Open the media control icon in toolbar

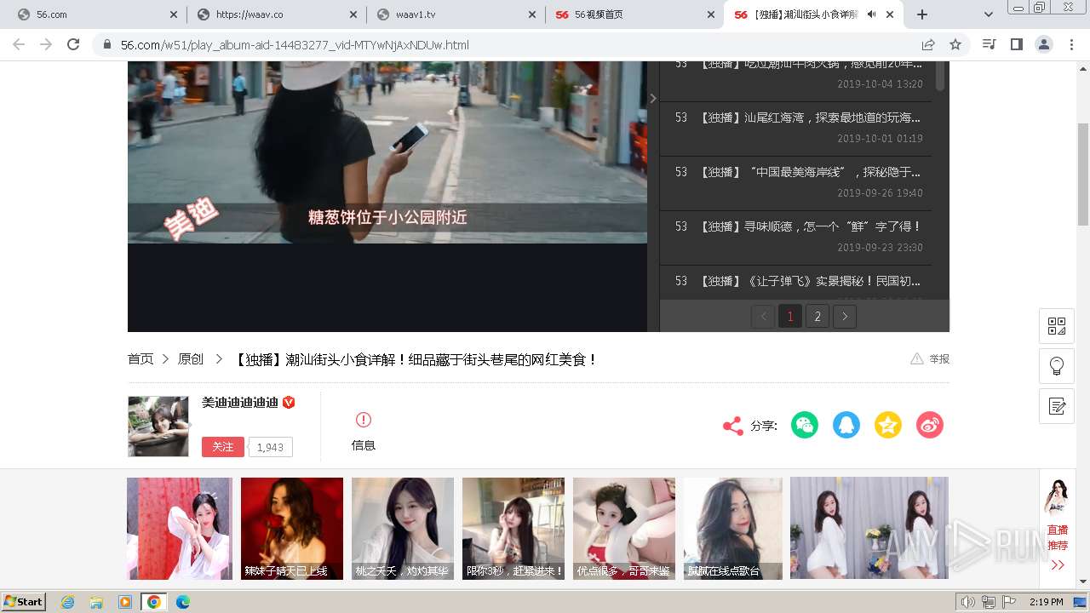coord(989,44)
